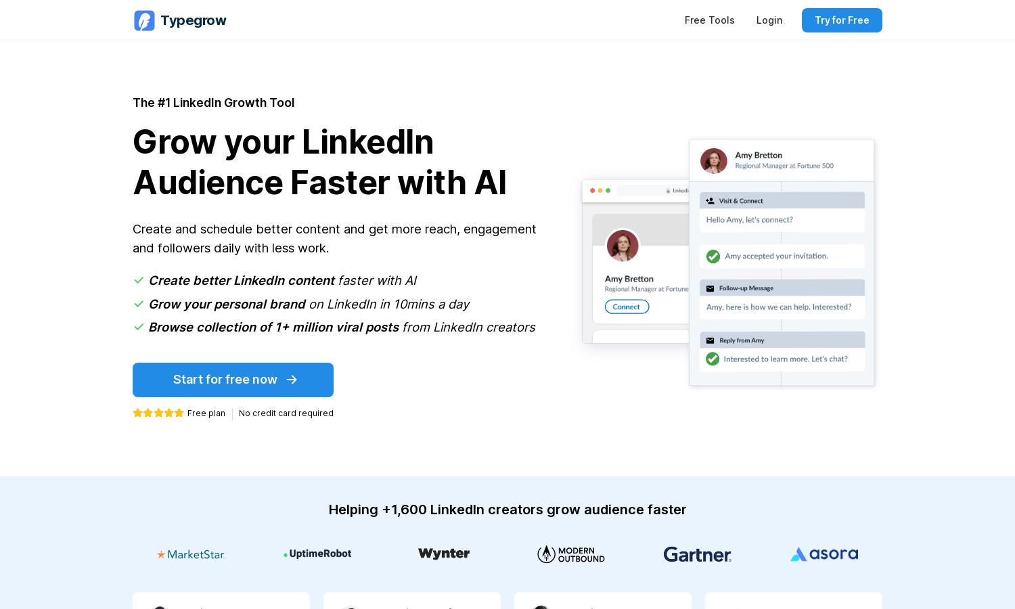Click the Modern Outbound logo

571,554
